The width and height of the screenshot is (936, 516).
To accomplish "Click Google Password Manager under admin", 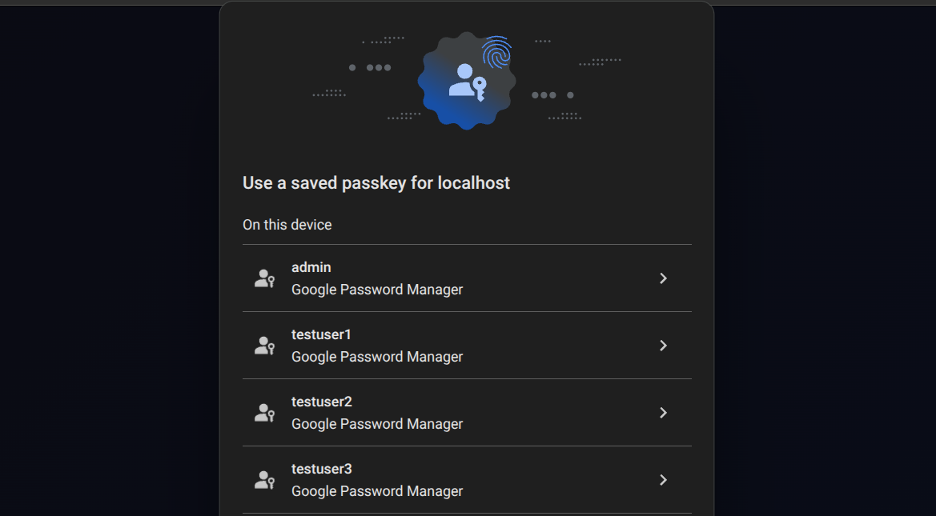I will point(376,290).
